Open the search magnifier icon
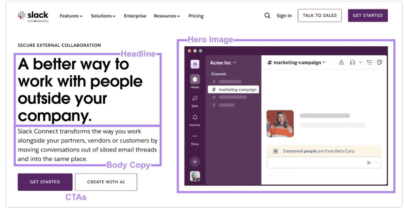 [267, 16]
